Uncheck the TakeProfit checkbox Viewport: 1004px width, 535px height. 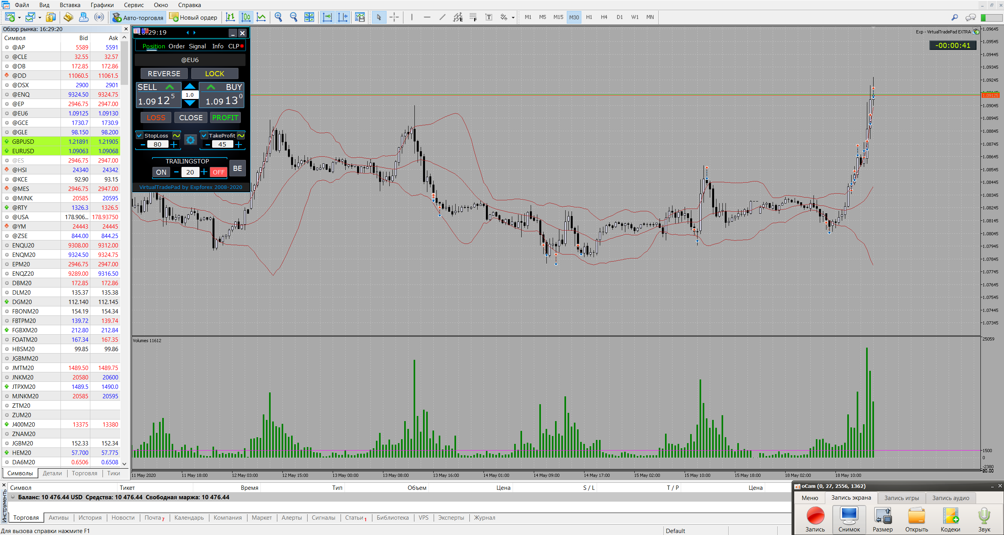[204, 136]
